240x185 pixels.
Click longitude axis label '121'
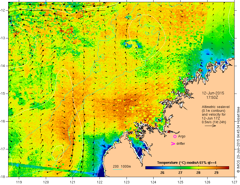click(73, 182)
